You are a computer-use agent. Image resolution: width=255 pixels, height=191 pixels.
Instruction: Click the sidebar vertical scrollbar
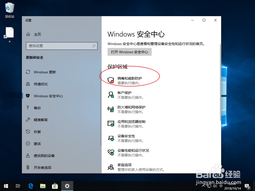[x=101, y=108]
